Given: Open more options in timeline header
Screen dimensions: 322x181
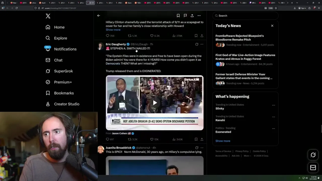Looking at the screenshot, I should point(199,16).
